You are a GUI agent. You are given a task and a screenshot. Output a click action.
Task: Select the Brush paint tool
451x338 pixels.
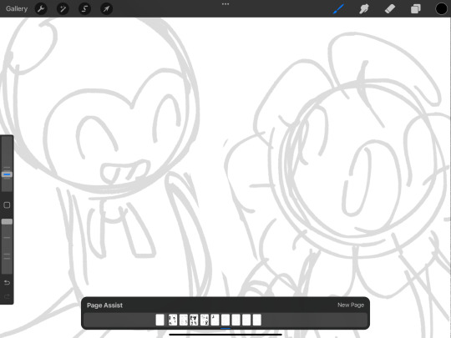pyautogui.click(x=338, y=9)
